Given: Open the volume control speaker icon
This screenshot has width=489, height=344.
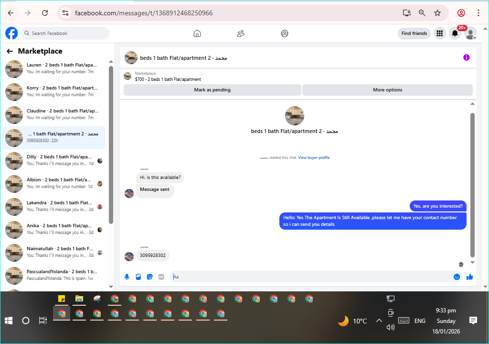Looking at the screenshot, I should click(391, 327).
